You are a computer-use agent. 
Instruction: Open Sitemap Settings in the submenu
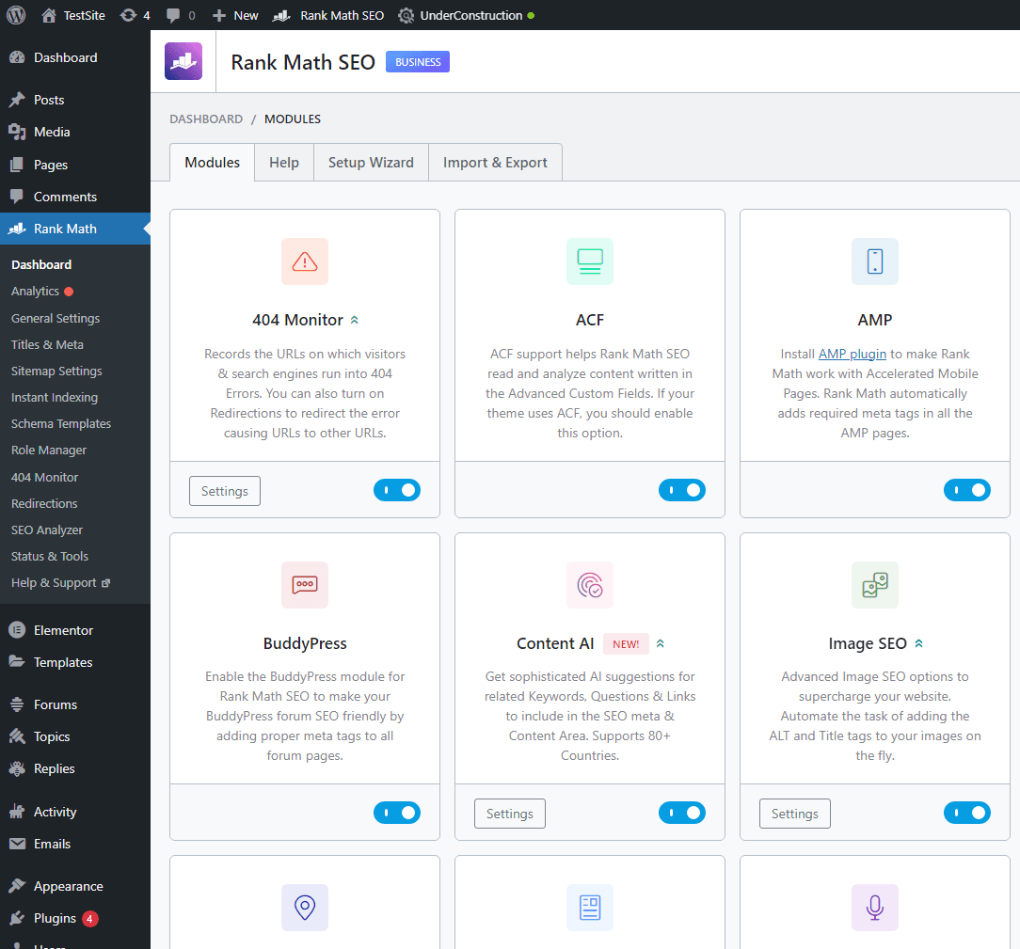pos(56,372)
